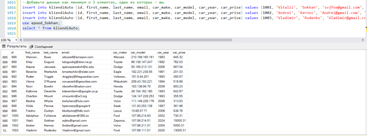Click the cell bwhyliero@lulu.com
The width and height of the screenshot is (367, 136).
tap(86, 101)
